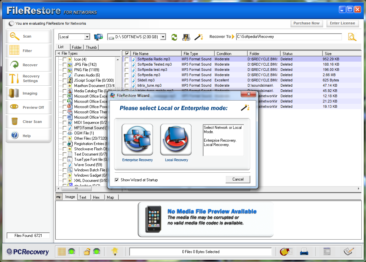This screenshot has height=262, width=366.
Task: Click the Local Recovery link label
Action: click(176, 160)
